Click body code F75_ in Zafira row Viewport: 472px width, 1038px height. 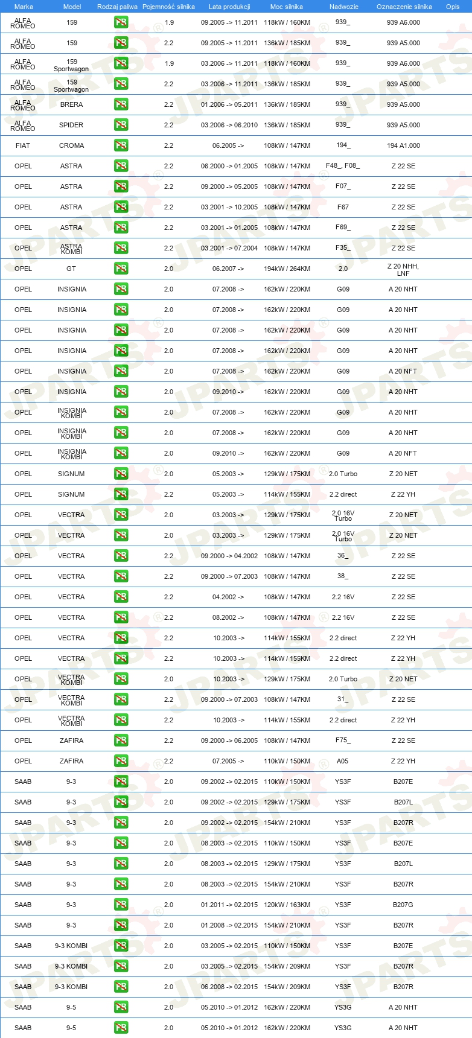coord(343,740)
